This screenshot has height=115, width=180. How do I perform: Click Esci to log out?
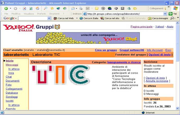tap(168, 50)
